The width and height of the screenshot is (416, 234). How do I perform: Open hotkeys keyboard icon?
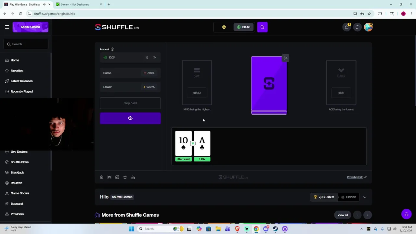(x=133, y=177)
